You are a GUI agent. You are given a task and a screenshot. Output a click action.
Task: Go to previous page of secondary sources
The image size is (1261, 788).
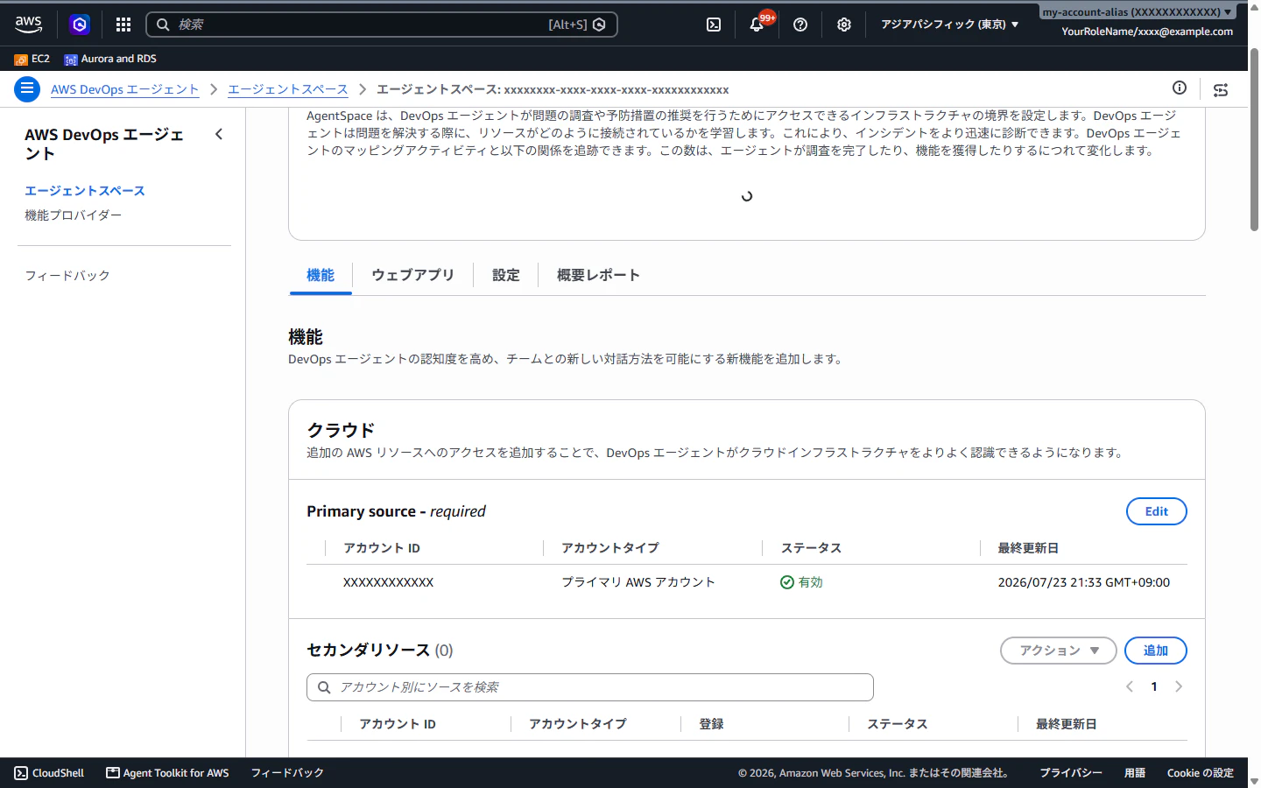pyautogui.click(x=1130, y=686)
